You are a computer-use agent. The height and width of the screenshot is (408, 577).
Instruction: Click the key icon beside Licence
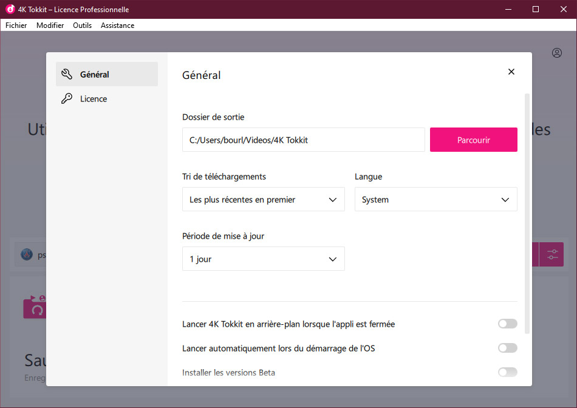67,98
